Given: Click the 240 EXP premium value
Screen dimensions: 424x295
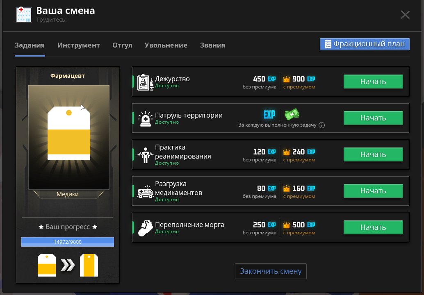Looking at the screenshot, I should [304, 152].
